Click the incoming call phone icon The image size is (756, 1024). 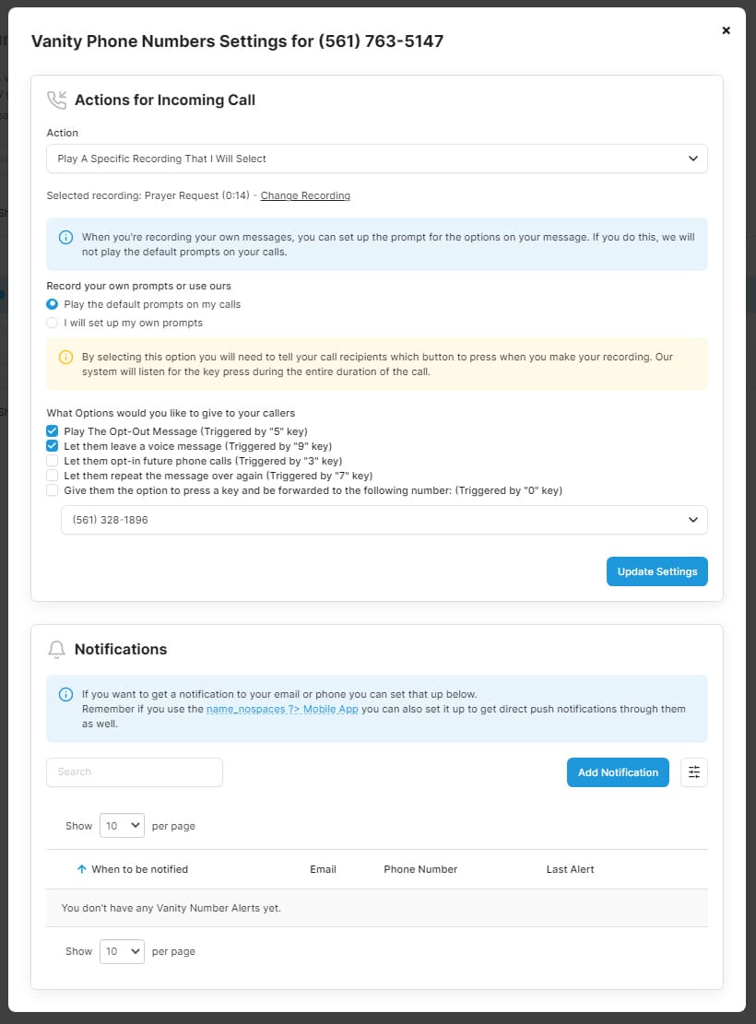click(x=57, y=100)
